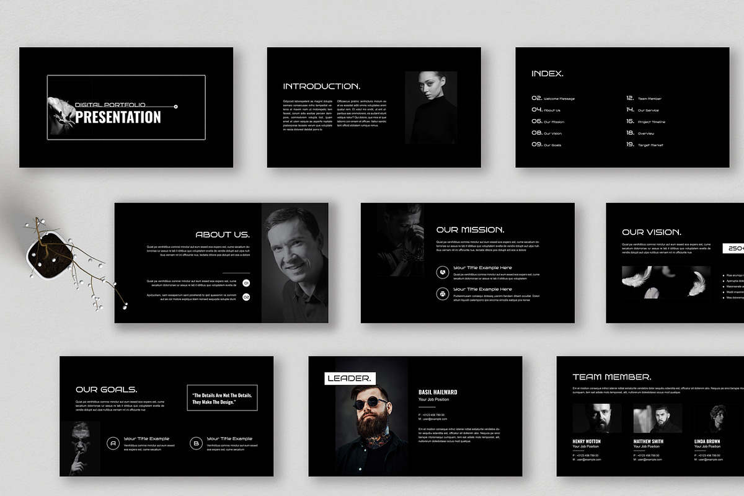Click the OUR VISION. heading
The image size is (744, 496).
pyautogui.click(x=652, y=232)
